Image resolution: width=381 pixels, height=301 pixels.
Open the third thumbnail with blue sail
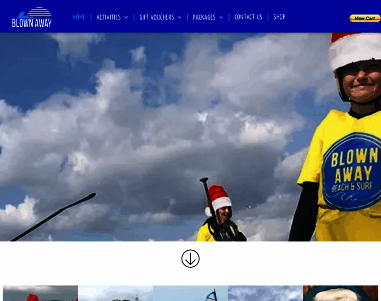pos(190,293)
